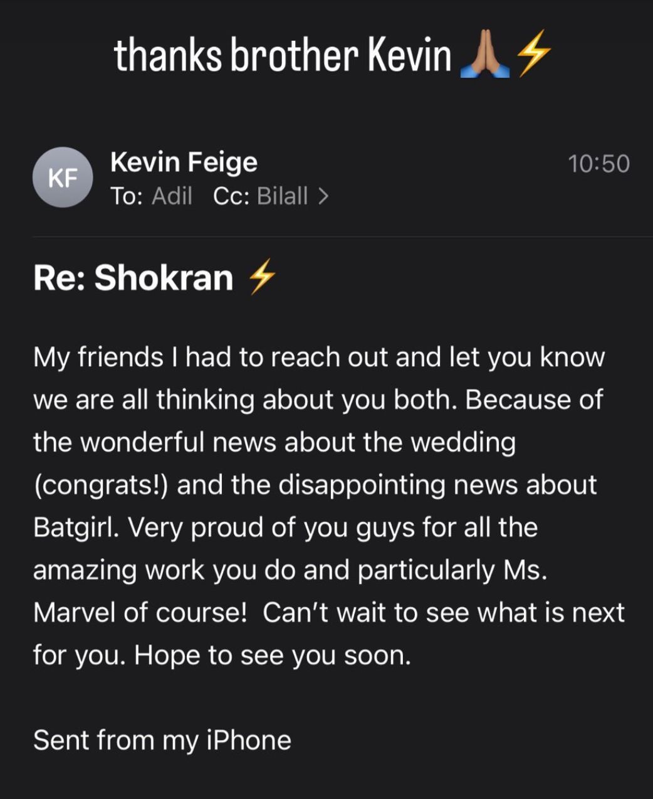Tap the "Sent from my iPhone" signature
The height and width of the screenshot is (799, 653).
[x=162, y=740]
